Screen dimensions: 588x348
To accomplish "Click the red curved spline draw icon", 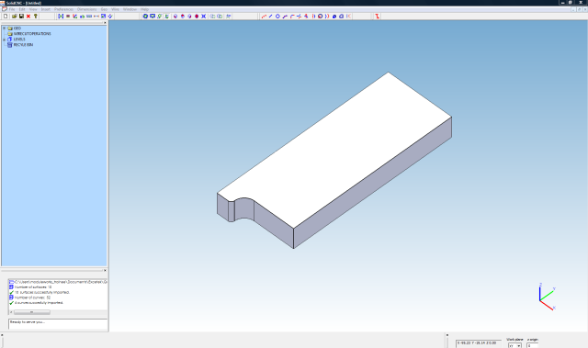I will click(264, 17).
